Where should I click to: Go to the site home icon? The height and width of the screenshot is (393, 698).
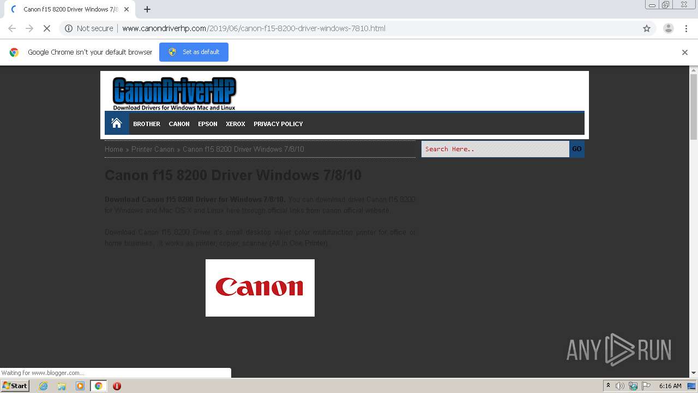tap(117, 123)
